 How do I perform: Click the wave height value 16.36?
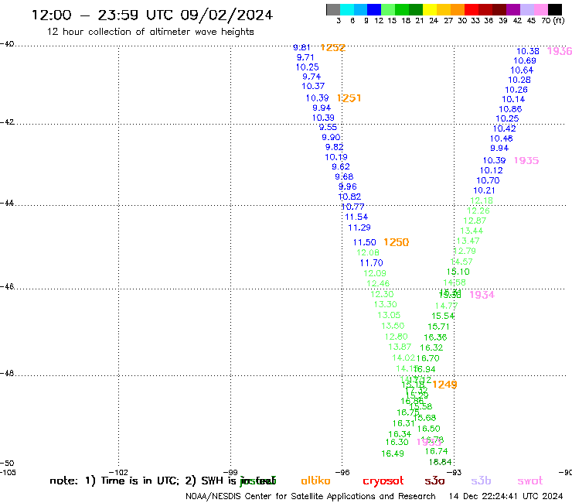[435, 337]
